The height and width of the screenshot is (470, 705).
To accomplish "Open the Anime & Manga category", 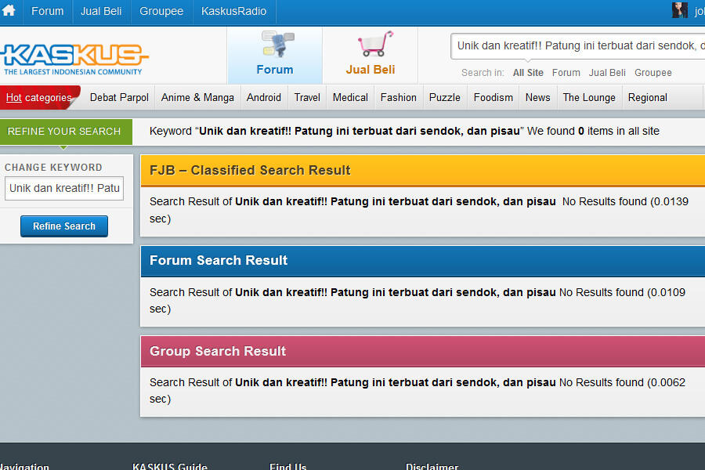I will (x=198, y=98).
